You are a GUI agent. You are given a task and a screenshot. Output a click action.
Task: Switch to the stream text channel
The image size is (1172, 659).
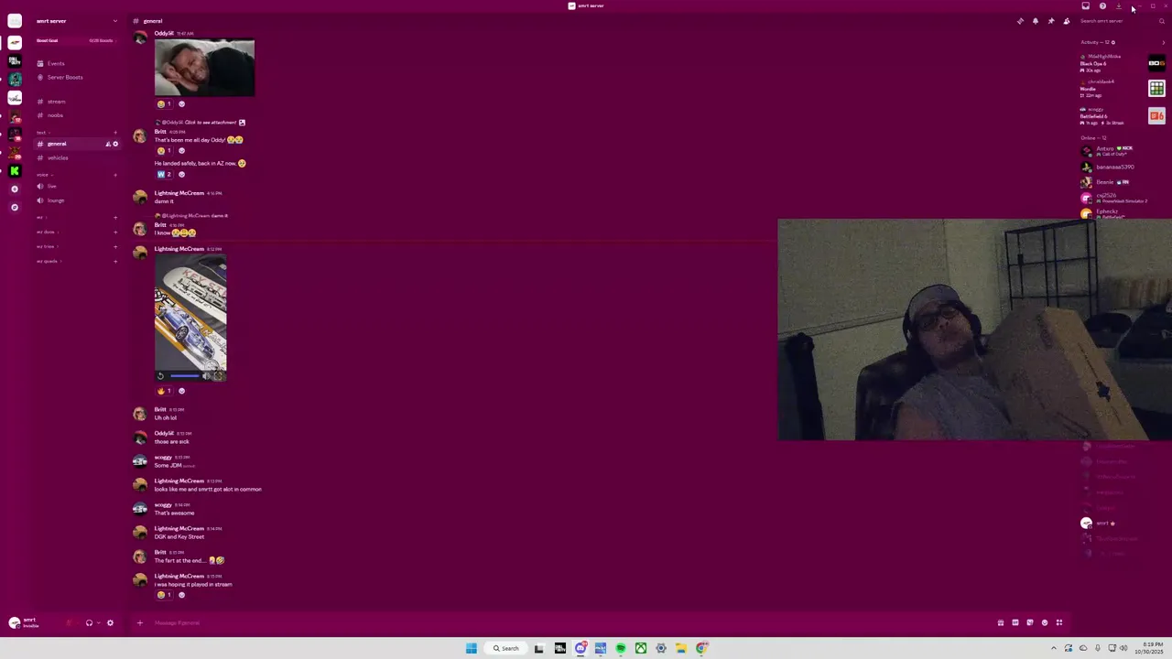(77, 102)
